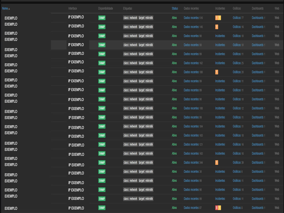This screenshot has width=284, height=213.
Task: Click Ativo status in Dados recentes 108 row
Action: 174,108
